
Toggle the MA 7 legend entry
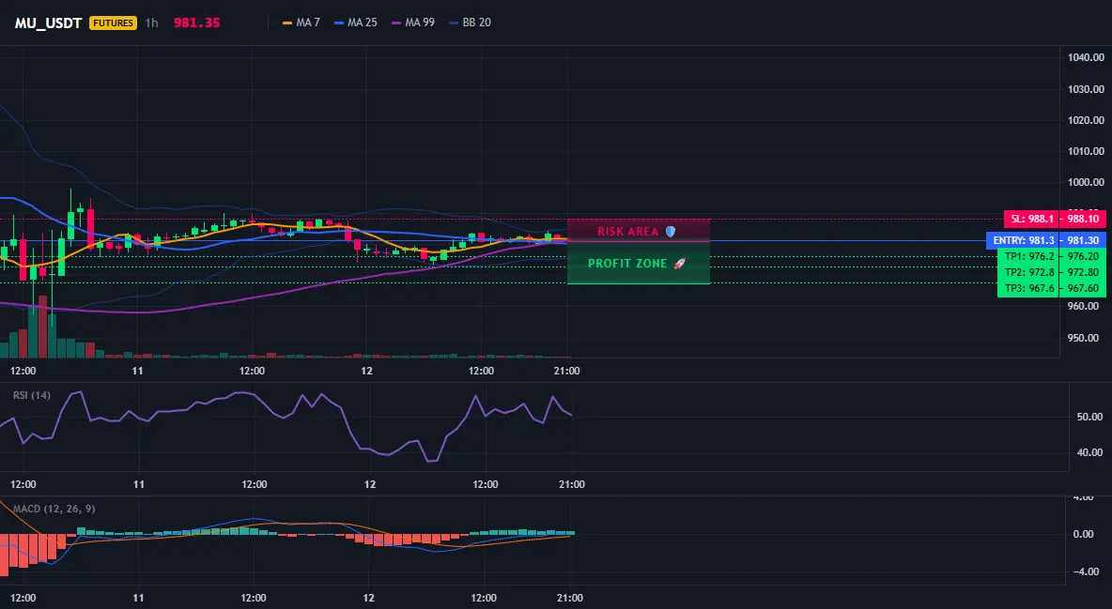pyautogui.click(x=301, y=23)
